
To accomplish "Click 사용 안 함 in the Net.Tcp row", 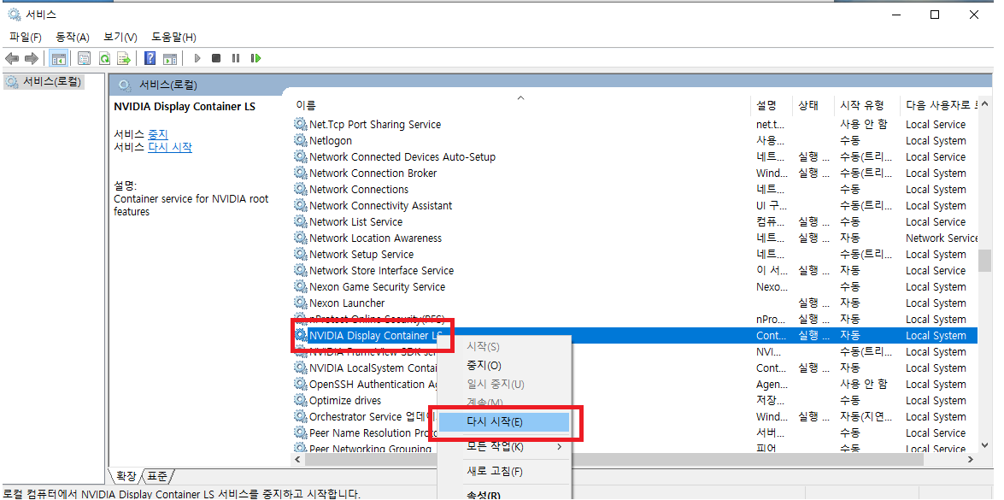I will pos(864,125).
